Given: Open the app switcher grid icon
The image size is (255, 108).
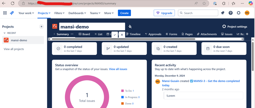Looking at the screenshot, I should point(5,13).
